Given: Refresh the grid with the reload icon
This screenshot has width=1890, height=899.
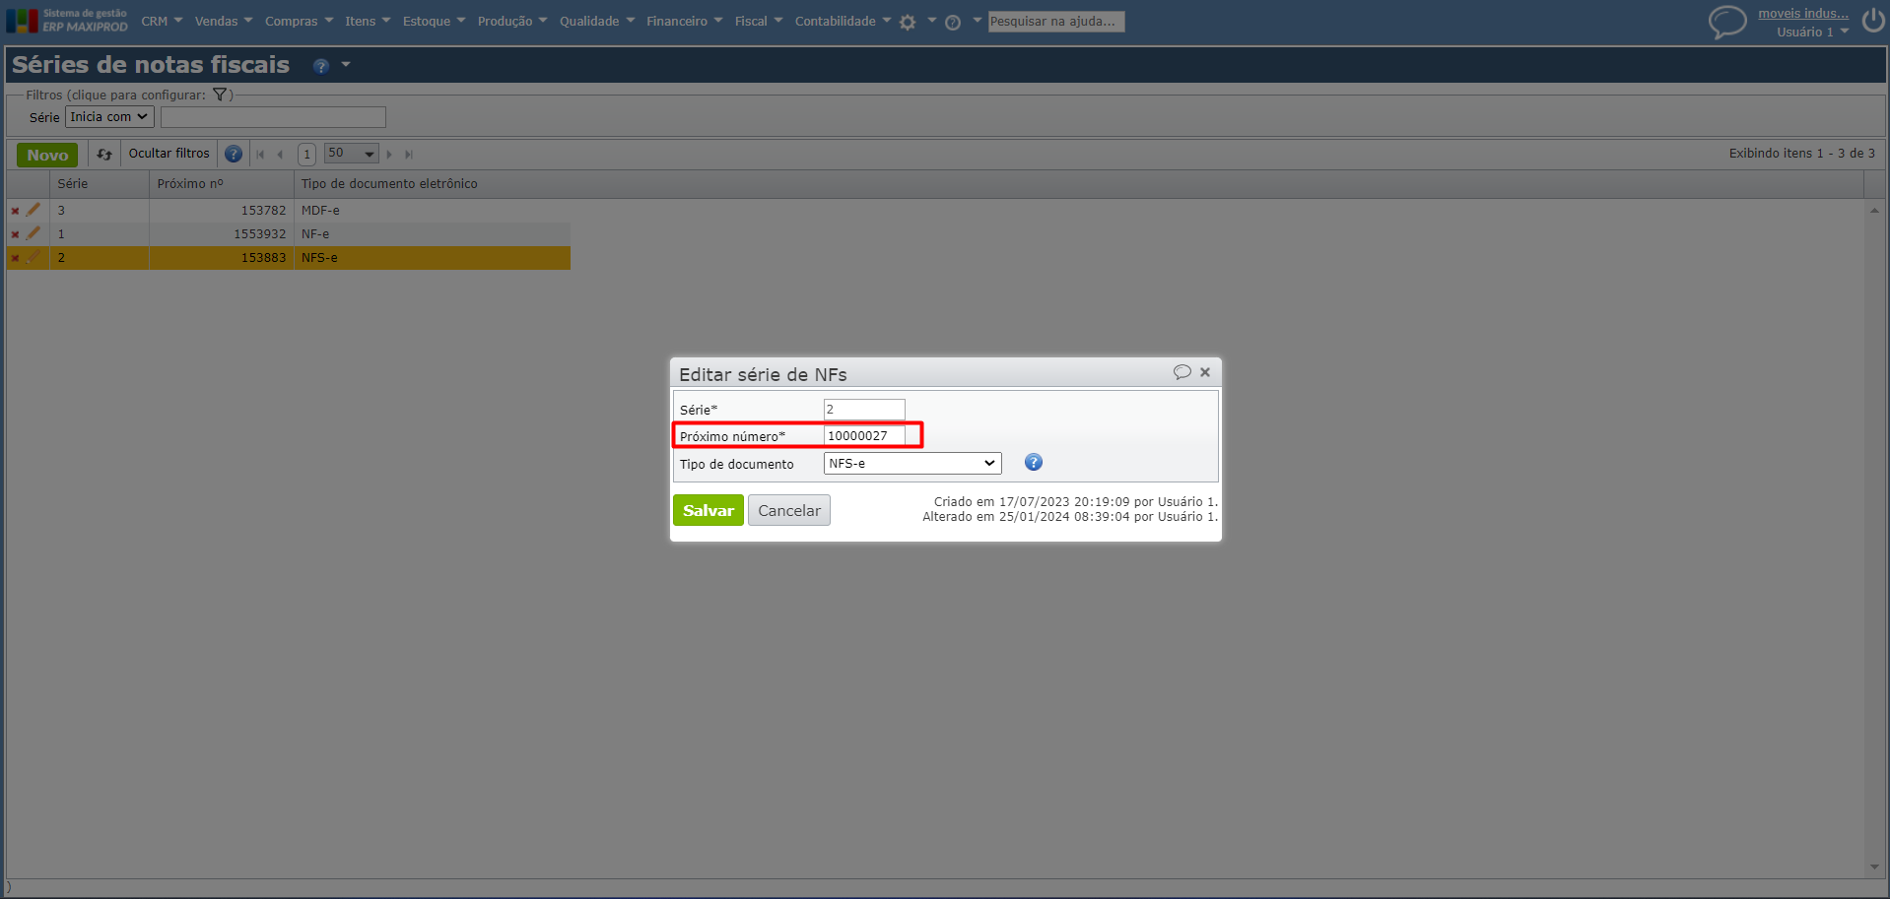Looking at the screenshot, I should coord(104,154).
